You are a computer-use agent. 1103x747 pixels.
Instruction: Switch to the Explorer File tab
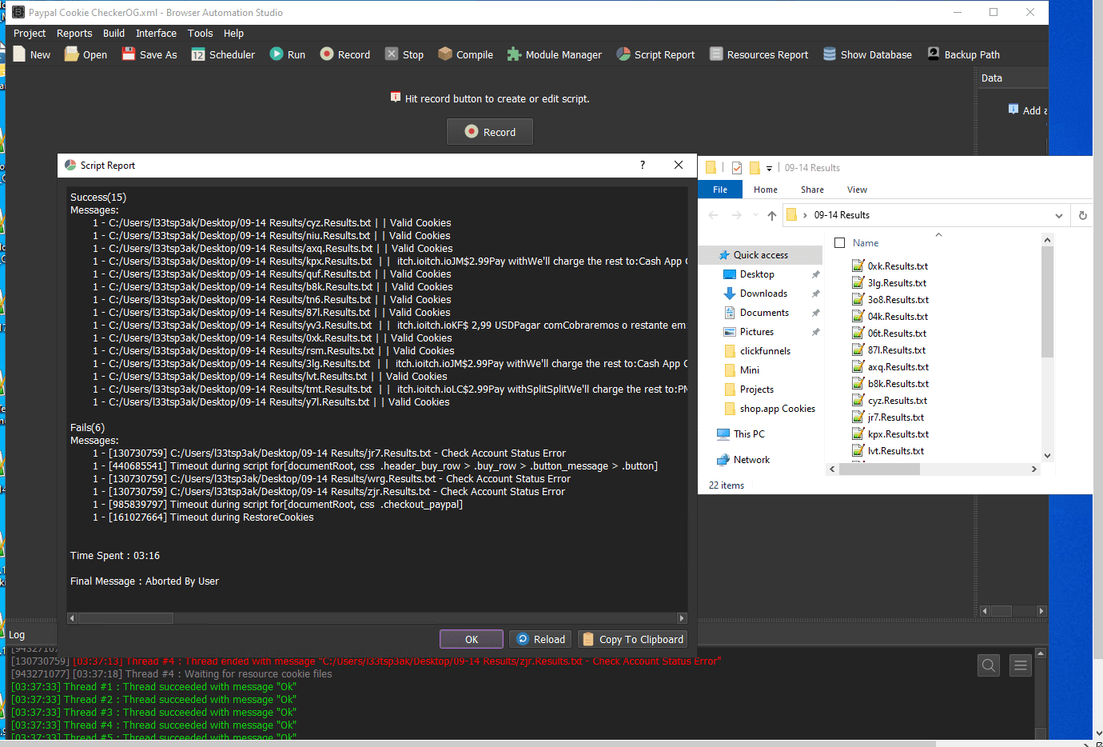point(720,190)
